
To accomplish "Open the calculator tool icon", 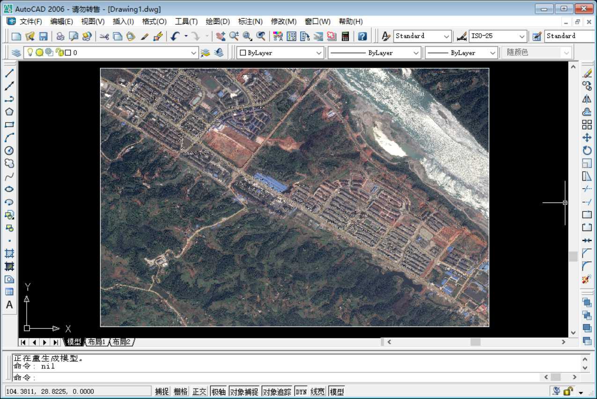I will (345, 36).
